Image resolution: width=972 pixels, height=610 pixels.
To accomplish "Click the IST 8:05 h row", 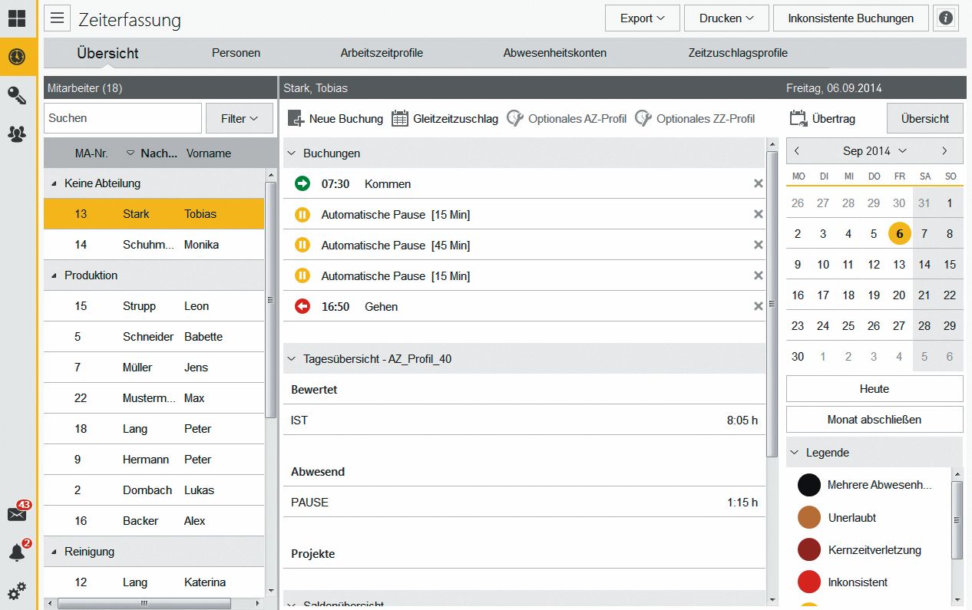I will [x=524, y=420].
